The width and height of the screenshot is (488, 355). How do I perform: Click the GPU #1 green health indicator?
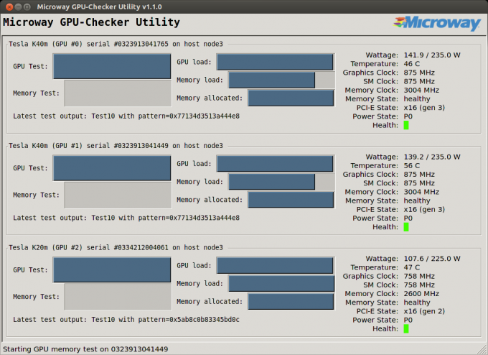pos(406,227)
